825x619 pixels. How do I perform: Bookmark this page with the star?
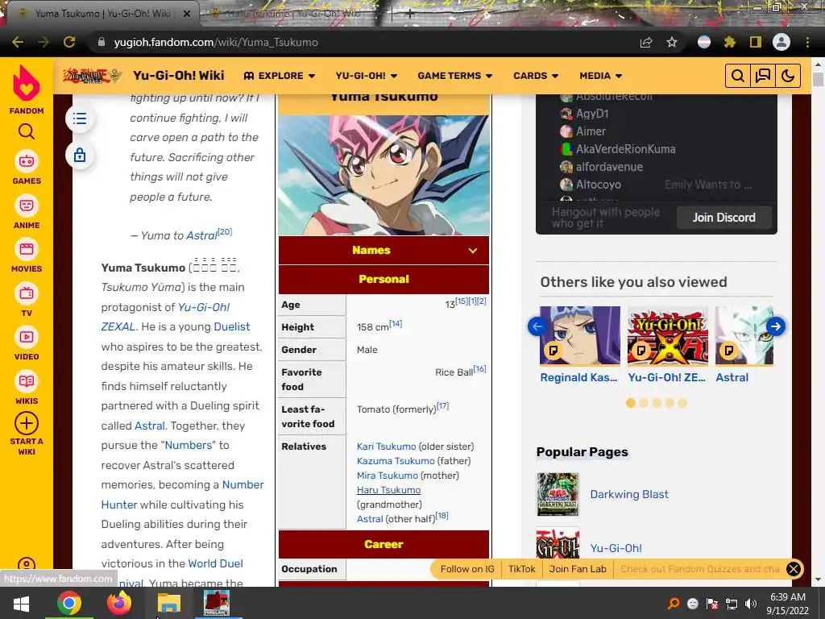(x=672, y=42)
